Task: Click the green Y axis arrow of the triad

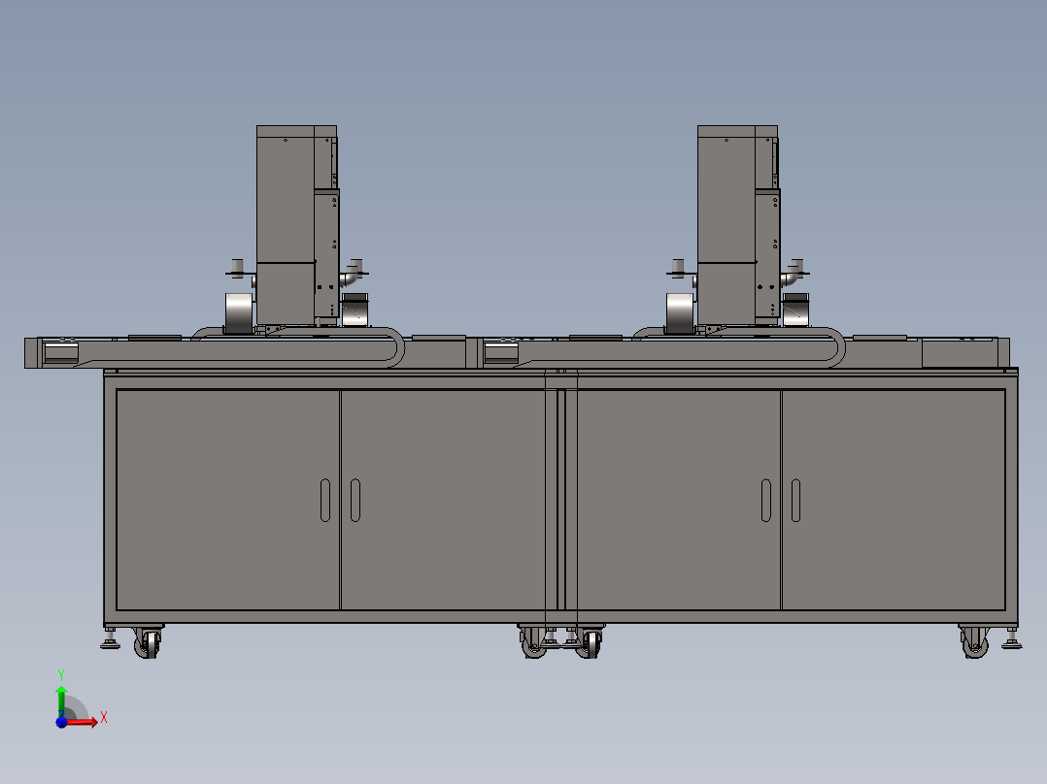Action: 61,693
